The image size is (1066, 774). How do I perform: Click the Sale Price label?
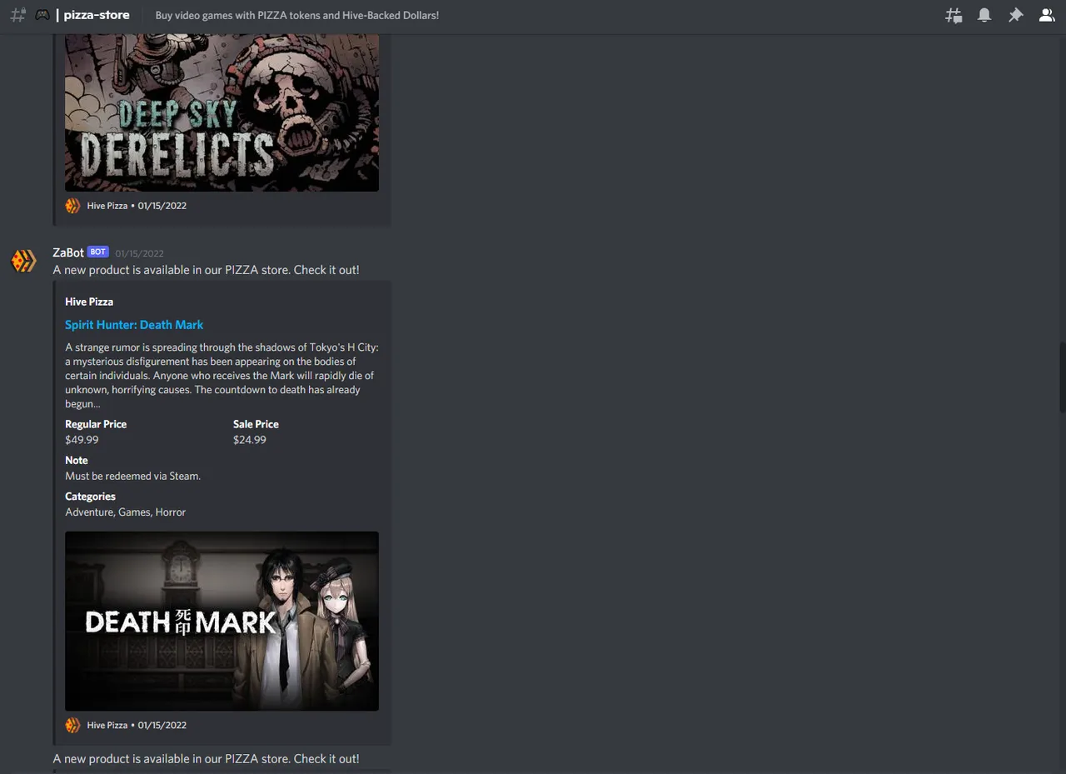(256, 424)
